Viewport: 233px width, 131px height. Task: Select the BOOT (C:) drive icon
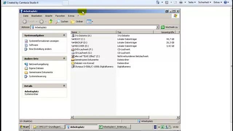[73, 39]
